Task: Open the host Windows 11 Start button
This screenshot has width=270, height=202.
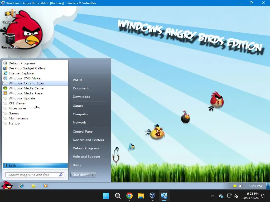Action: coord(106,196)
